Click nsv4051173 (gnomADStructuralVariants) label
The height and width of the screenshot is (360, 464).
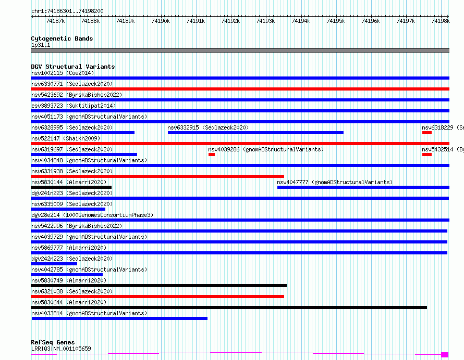point(89,117)
